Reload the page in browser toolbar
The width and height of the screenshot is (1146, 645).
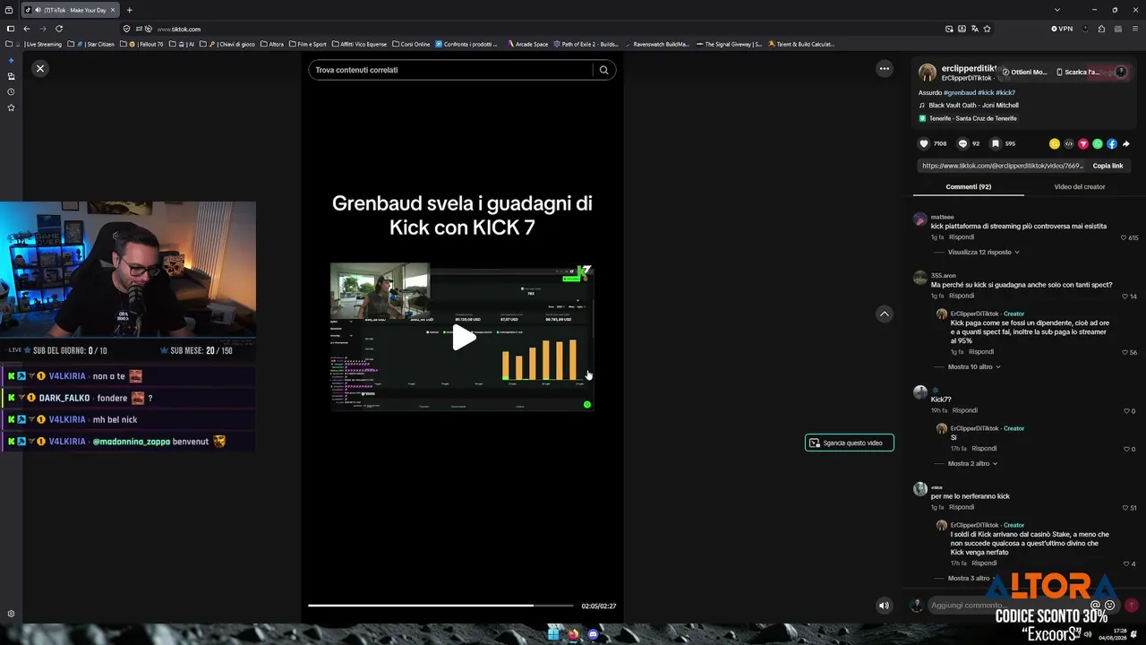59,29
